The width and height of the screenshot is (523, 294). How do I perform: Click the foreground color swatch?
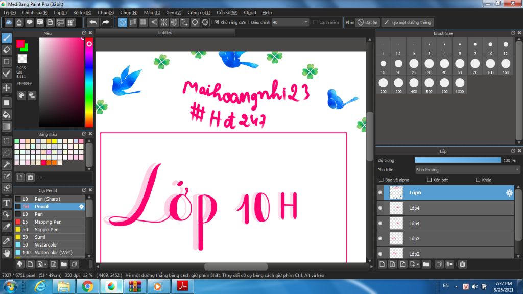(x=20, y=44)
